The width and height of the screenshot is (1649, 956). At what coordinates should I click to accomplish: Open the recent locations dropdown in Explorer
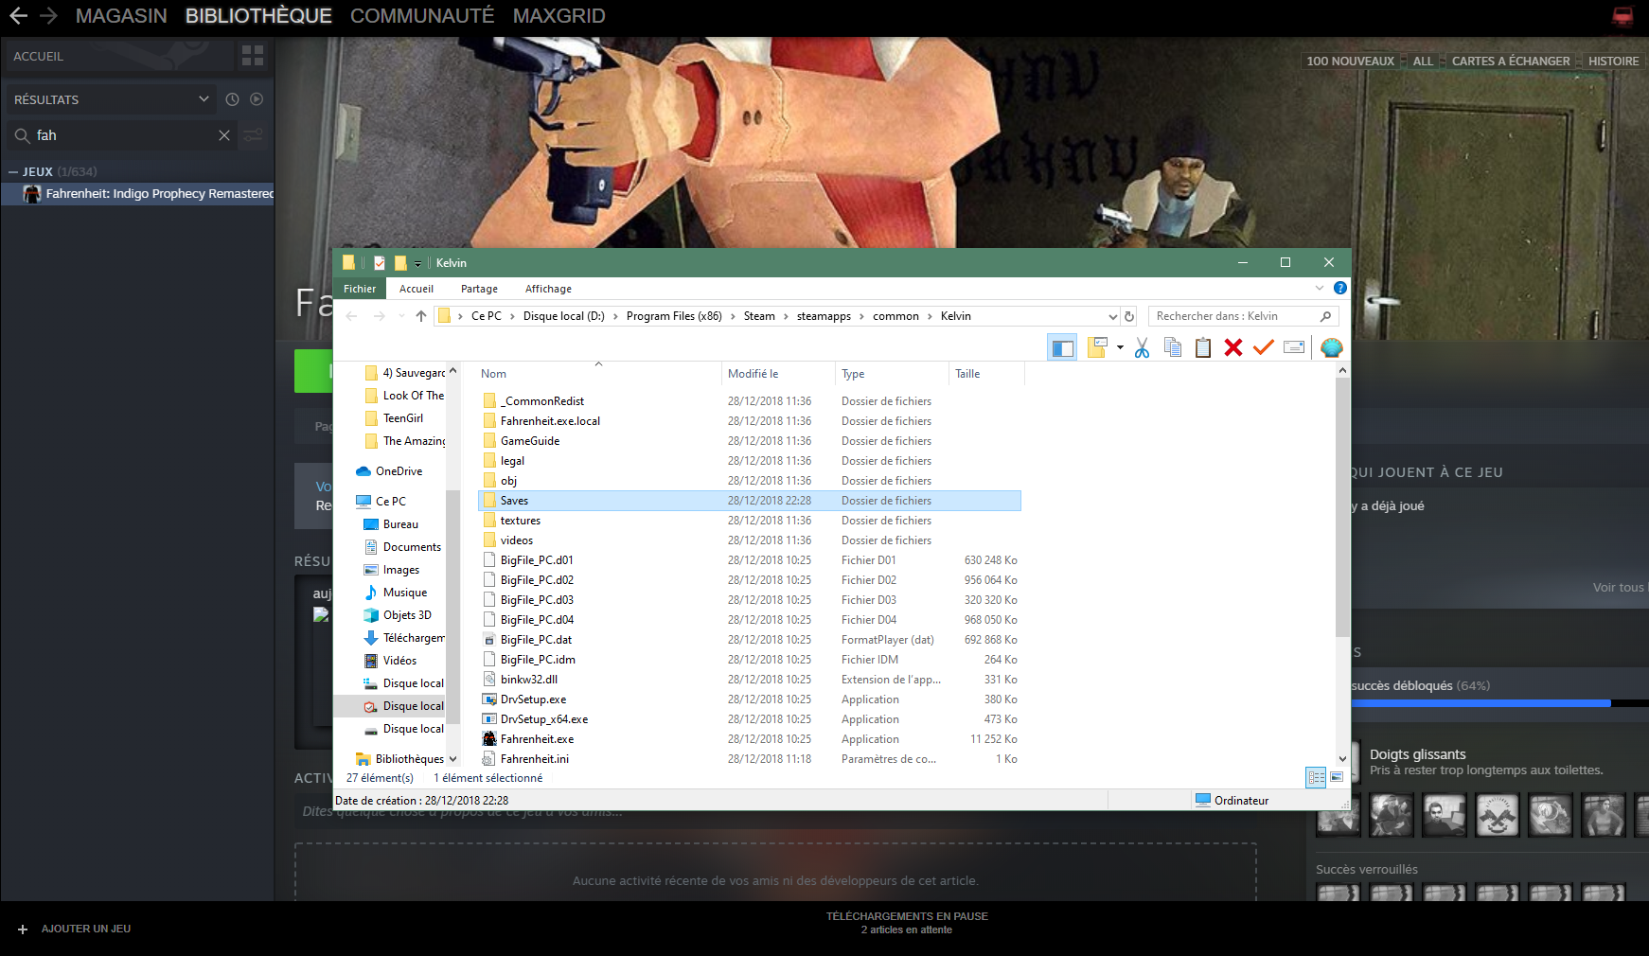pyautogui.click(x=401, y=316)
